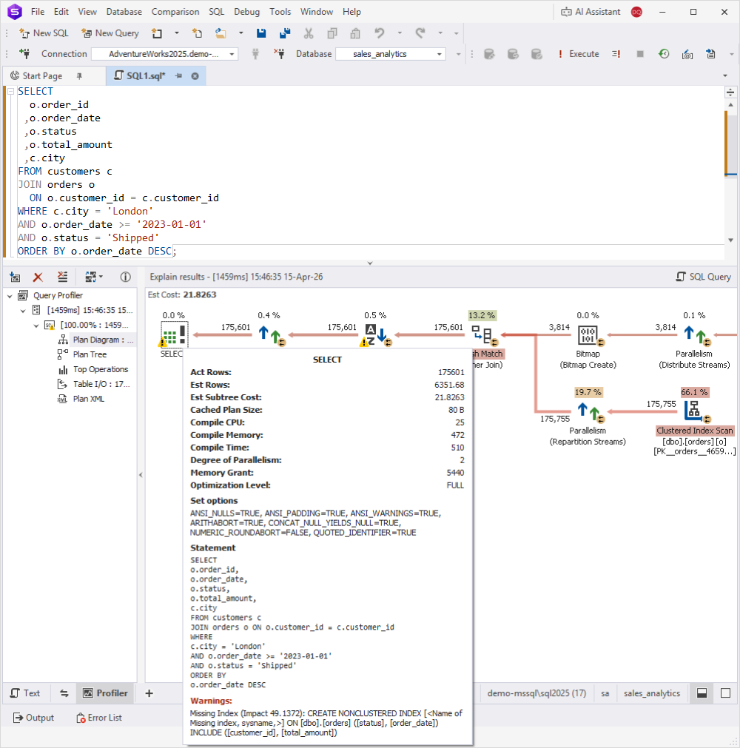Select Plan Diagram in the profiler tree
The image size is (740, 748).
(x=96, y=340)
